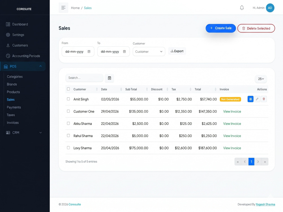
Task: Click the Yogesh Sharma developer link
Action: point(265,204)
